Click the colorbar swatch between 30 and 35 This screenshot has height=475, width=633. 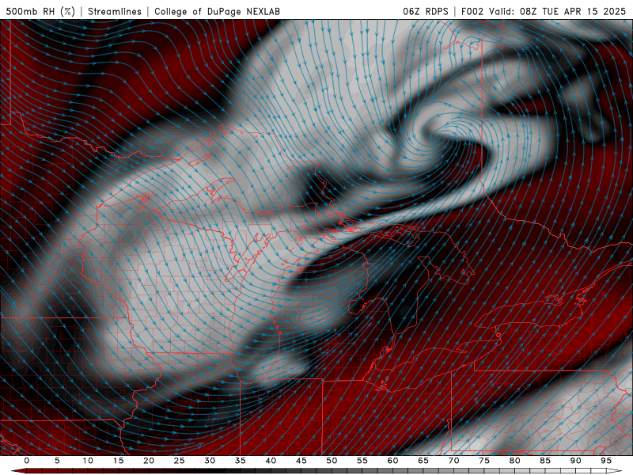click(225, 471)
